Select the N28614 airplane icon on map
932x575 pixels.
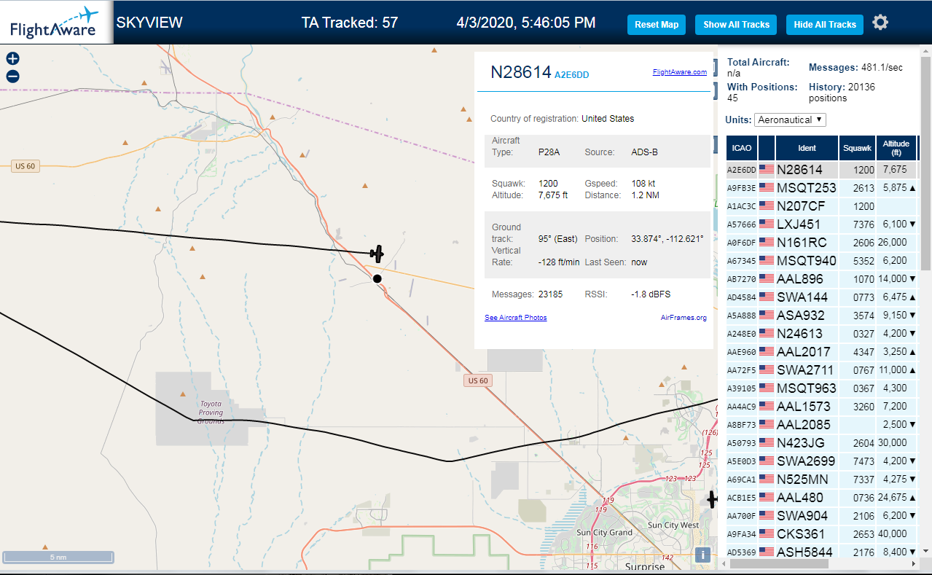(x=376, y=254)
